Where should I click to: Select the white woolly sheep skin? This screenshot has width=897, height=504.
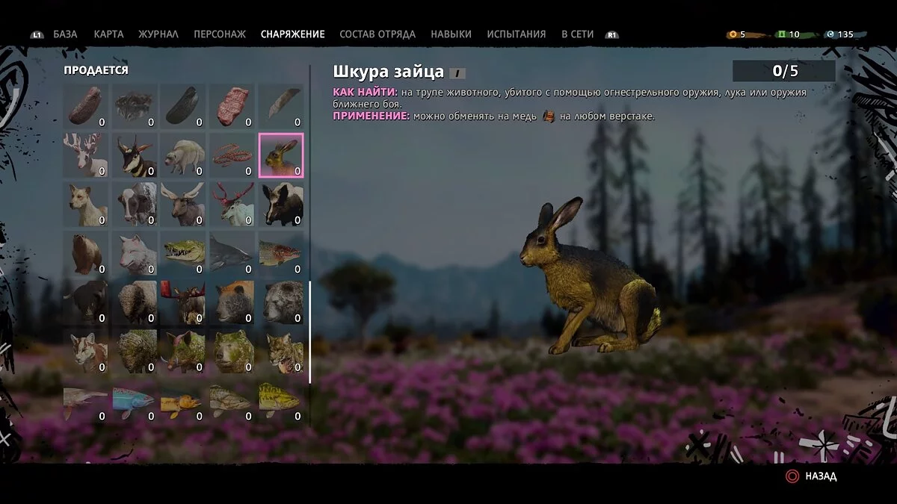[183, 155]
